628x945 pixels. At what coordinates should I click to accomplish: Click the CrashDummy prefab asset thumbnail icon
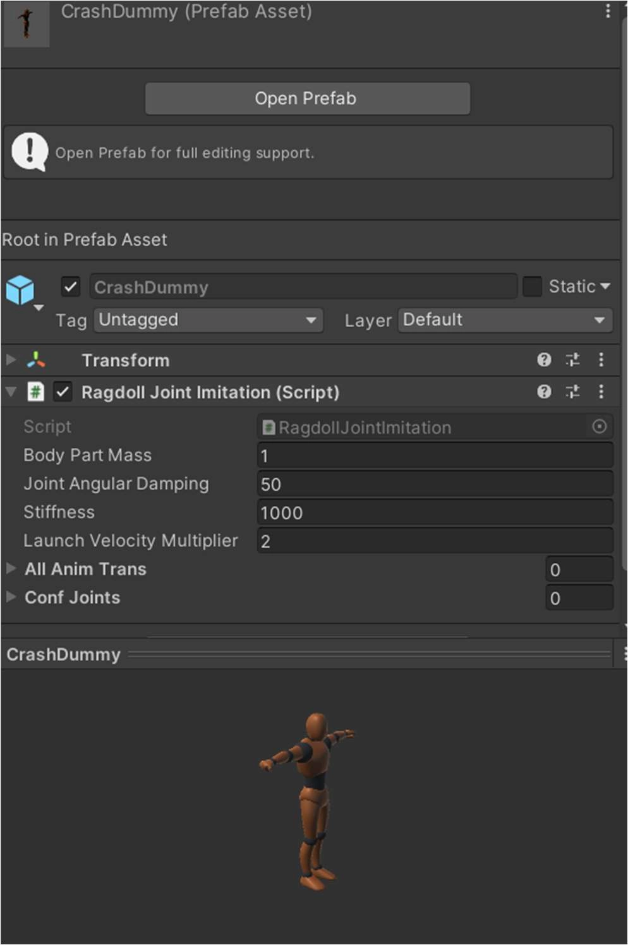click(26, 24)
